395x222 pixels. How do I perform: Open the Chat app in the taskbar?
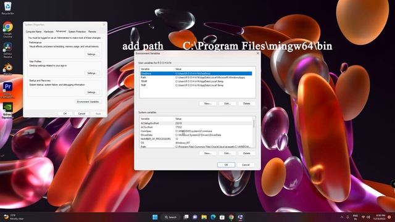[195, 217]
